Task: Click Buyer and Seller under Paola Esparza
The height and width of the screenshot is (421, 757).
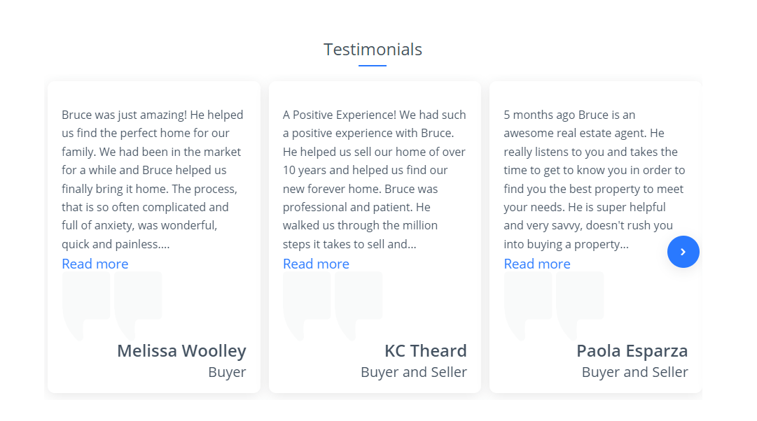Action: pos(634,372)
